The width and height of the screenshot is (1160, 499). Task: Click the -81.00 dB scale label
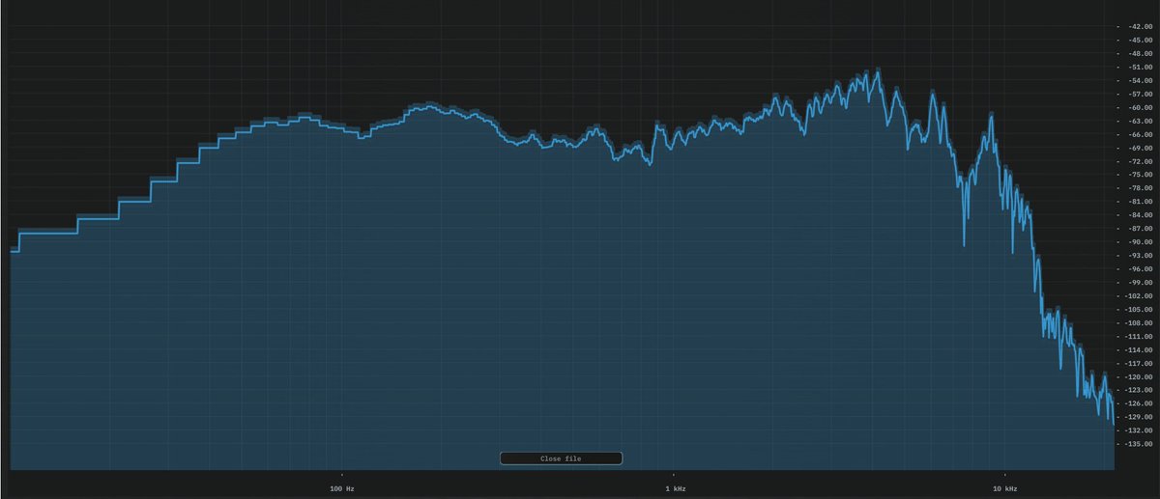1139,202
